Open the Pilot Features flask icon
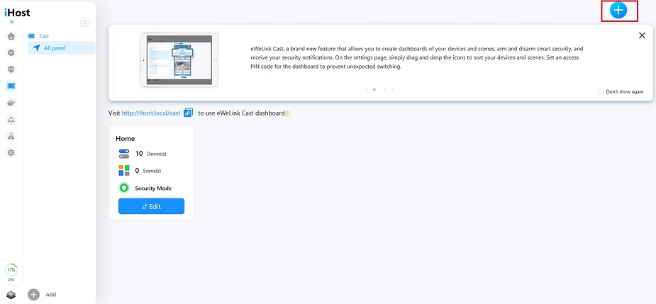The width and height of the screenshot is (656, 304). [11, 136]
